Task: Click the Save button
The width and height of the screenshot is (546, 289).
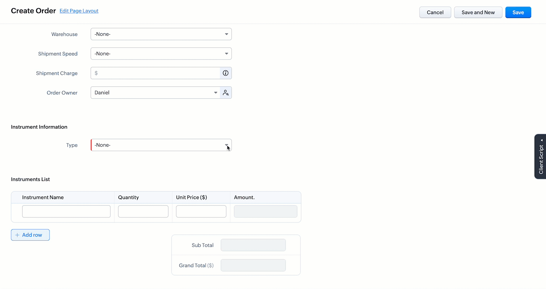Action: (x=518, y=12)
